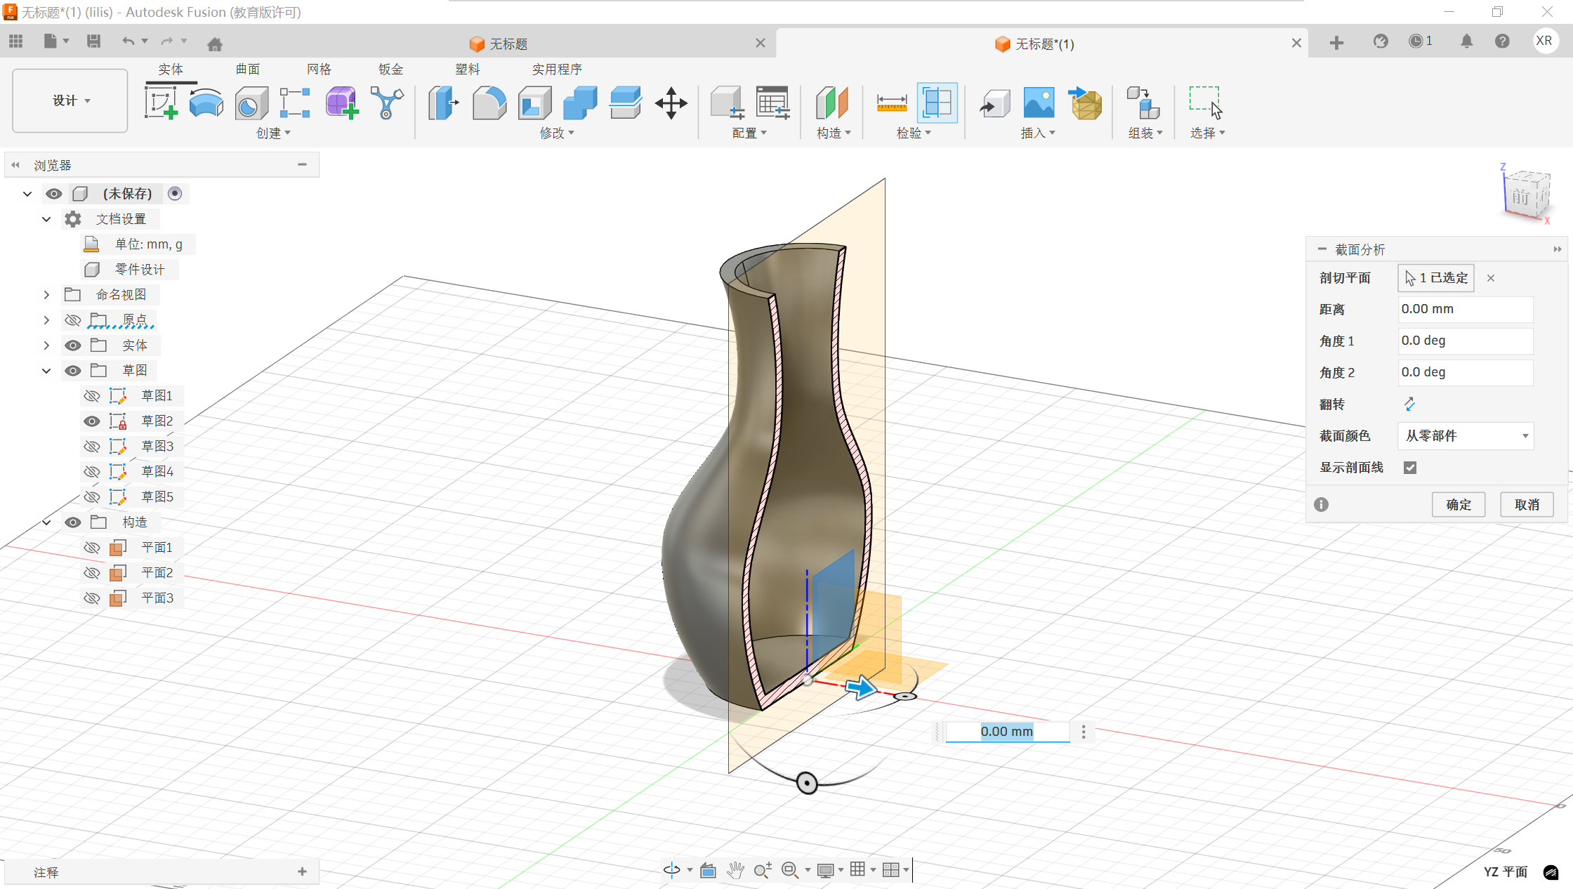Click the lower rotation handle on arc
This screenshot has width=1573, height=889.
tap(807, 783)
